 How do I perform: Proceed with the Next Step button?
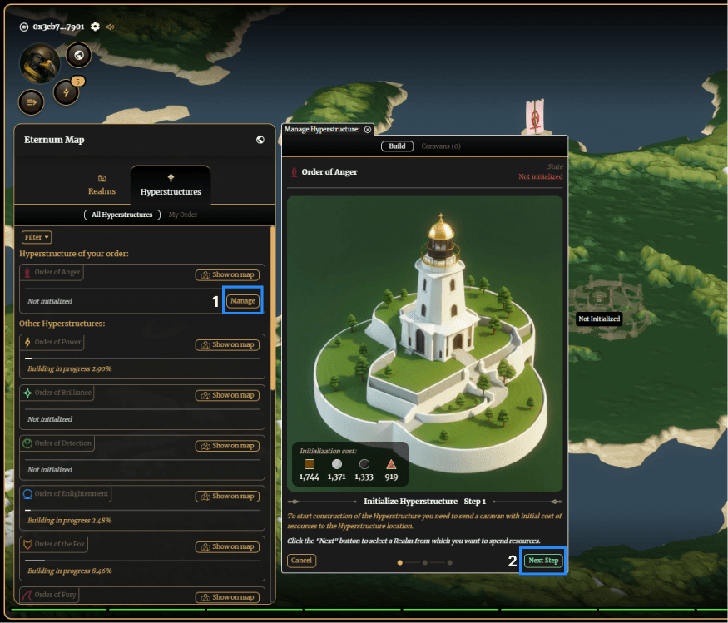pos(543,561)
